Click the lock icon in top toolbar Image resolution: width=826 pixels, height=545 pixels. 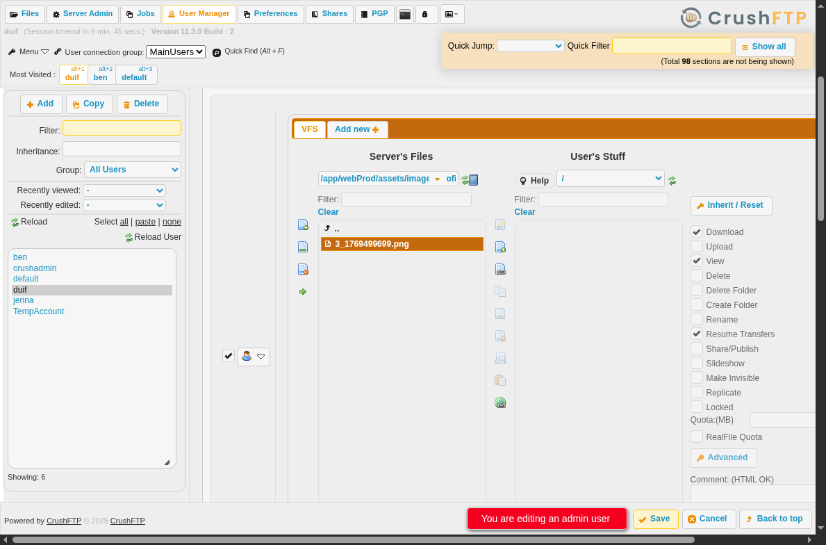pos(426,14)
